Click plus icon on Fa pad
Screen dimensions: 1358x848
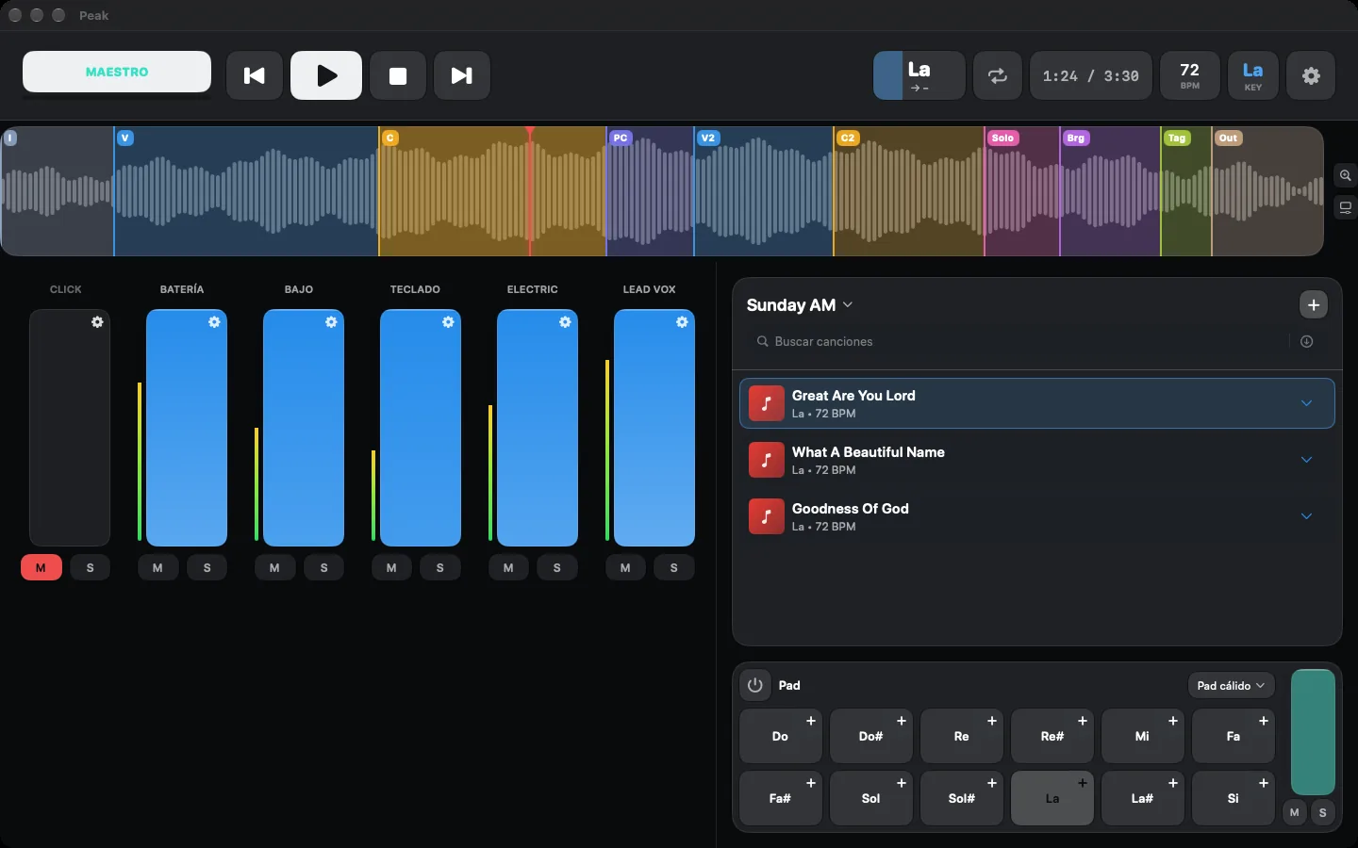1264,721
